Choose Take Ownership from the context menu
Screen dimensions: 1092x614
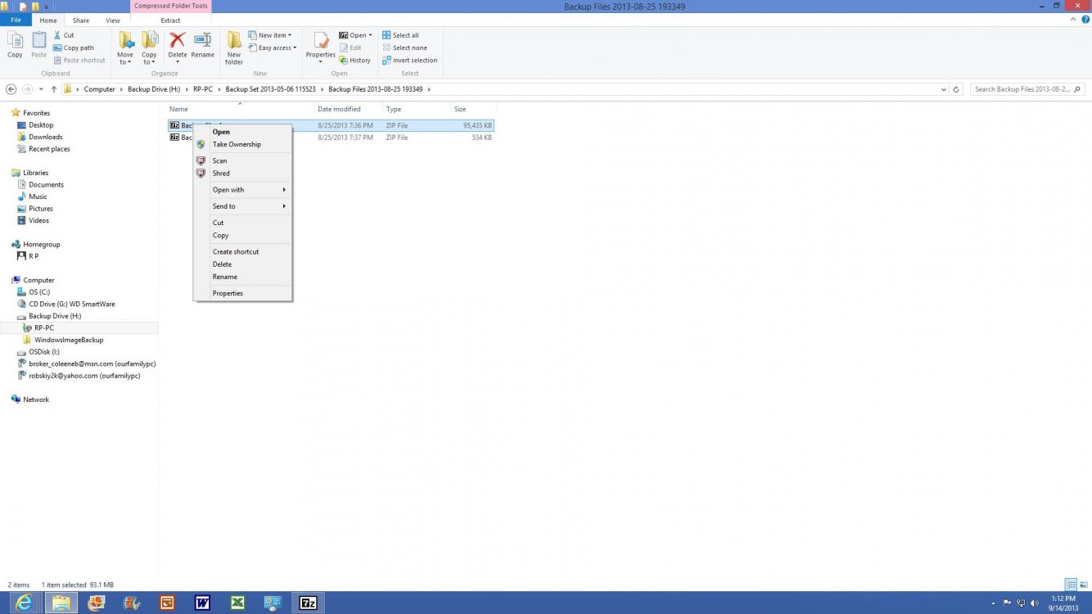click(236, 144)
